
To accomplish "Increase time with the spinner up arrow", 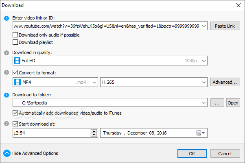I will click(x=94, y=131).
